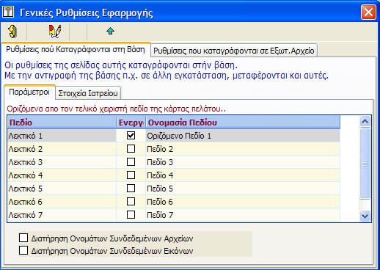Tick Διατήρηση Ονομάτων Συνδεδεμένων Εικόνων checkbox

tap(23, 250)
